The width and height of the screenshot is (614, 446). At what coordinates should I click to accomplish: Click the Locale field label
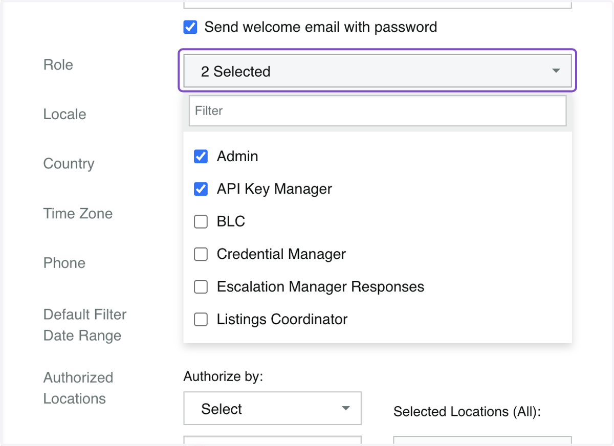pos(65,114)
